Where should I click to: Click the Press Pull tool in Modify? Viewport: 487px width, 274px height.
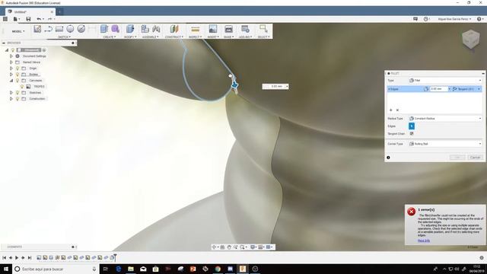(x=130, y=29)
